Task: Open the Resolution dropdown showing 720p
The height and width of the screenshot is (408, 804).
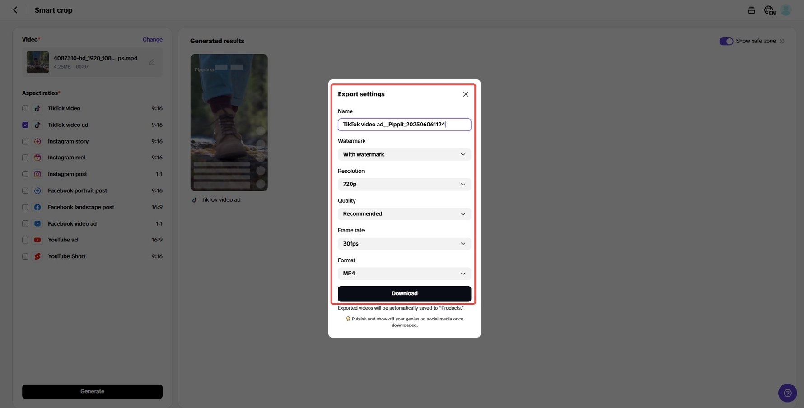Action: [404, 184]
